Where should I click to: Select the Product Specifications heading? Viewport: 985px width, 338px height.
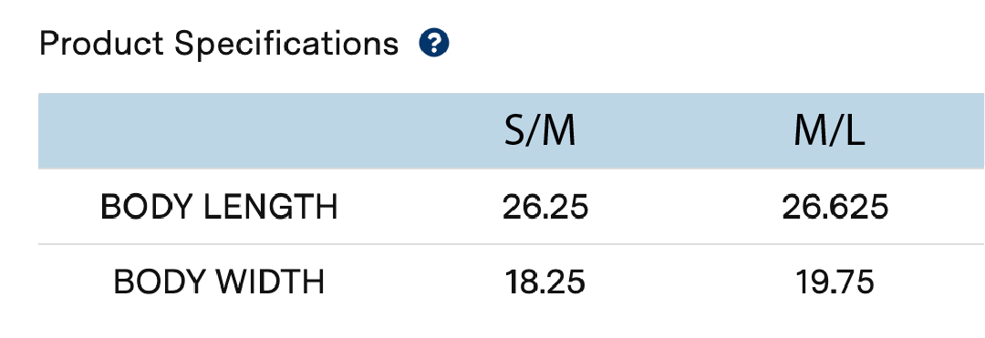[x=219, y=45]
